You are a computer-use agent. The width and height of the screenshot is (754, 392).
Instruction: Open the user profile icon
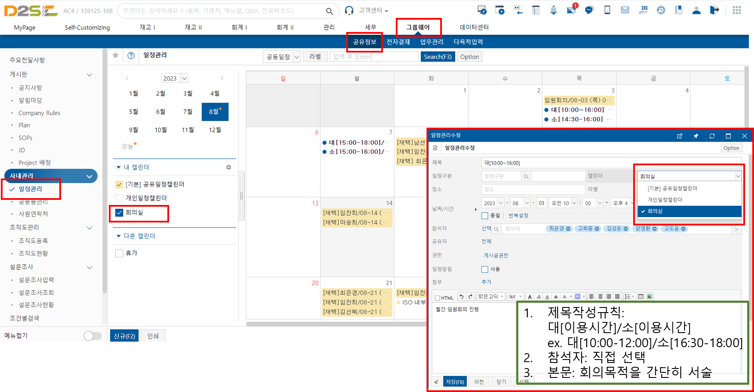[x=696, y=10]
